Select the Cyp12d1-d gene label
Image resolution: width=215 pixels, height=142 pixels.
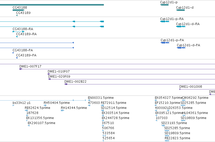click(185, 8)
